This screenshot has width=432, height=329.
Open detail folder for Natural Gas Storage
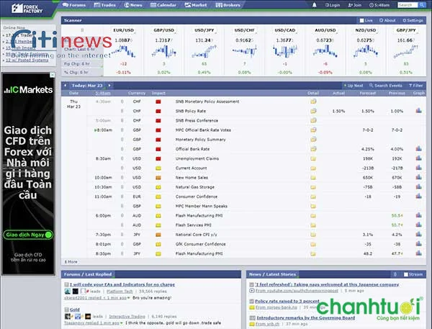[x=313, y=187]
